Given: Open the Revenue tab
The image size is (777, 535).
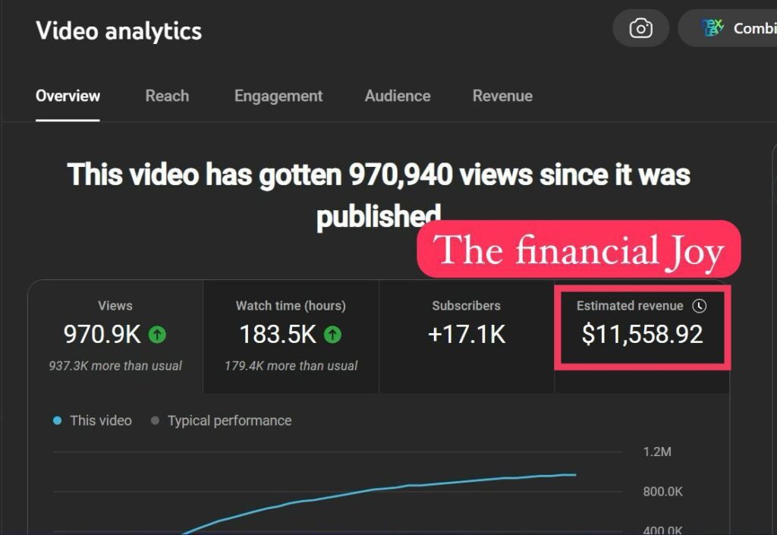Looking at the screenshot, I should (502, 96).
